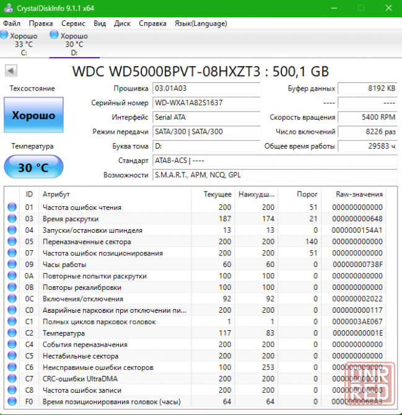The height and width of the screenshot is (415, 402).
Task: Click the Число включений field 8226 раз
Action: point(367,131)
